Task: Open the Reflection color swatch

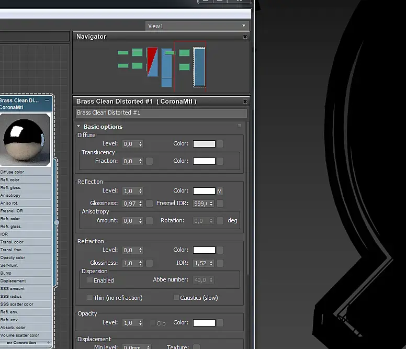Action: [x=204, y=191]
